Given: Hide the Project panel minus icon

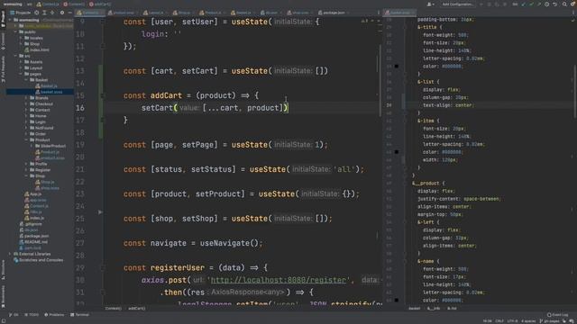Looking at the screenshot, I should click(69, 13).
